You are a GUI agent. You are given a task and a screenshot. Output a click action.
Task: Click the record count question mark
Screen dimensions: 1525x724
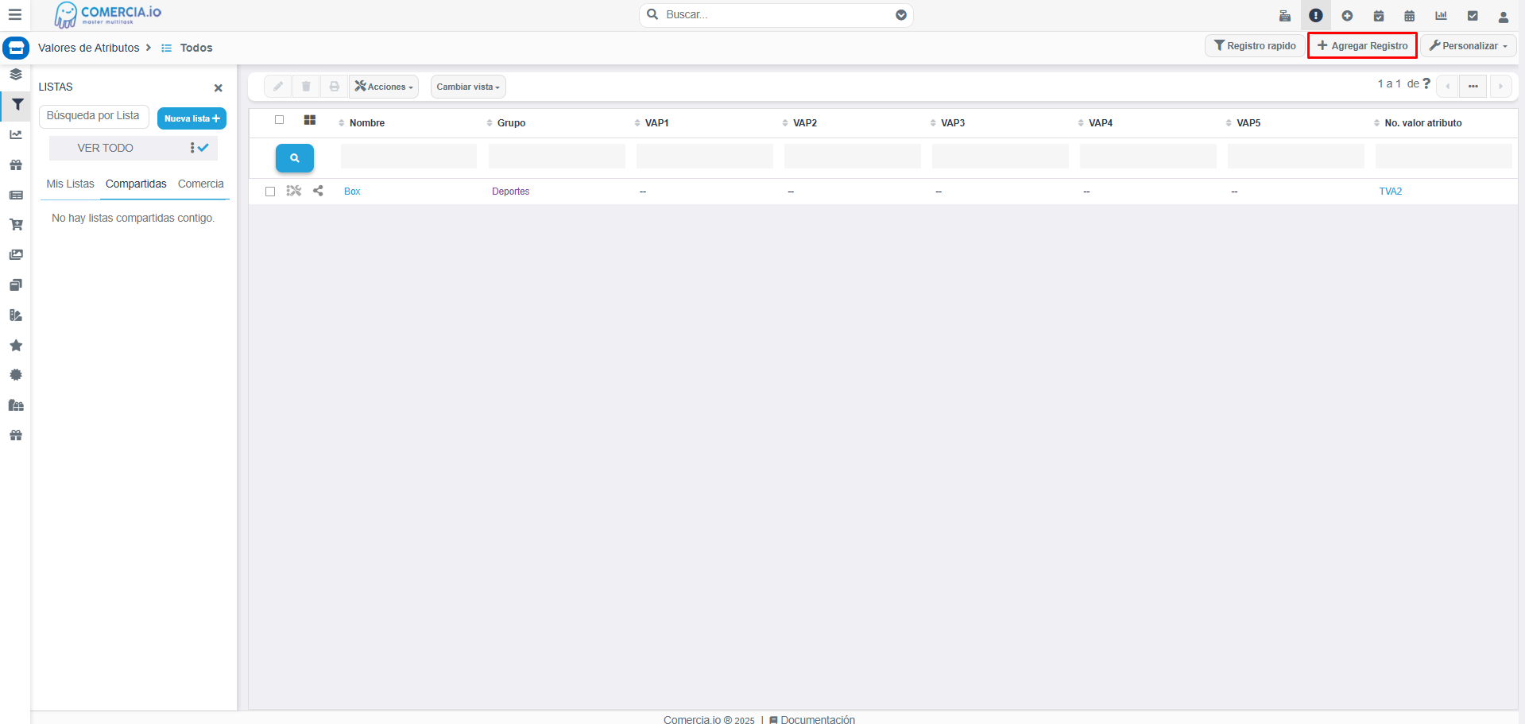pos(1426,83)
